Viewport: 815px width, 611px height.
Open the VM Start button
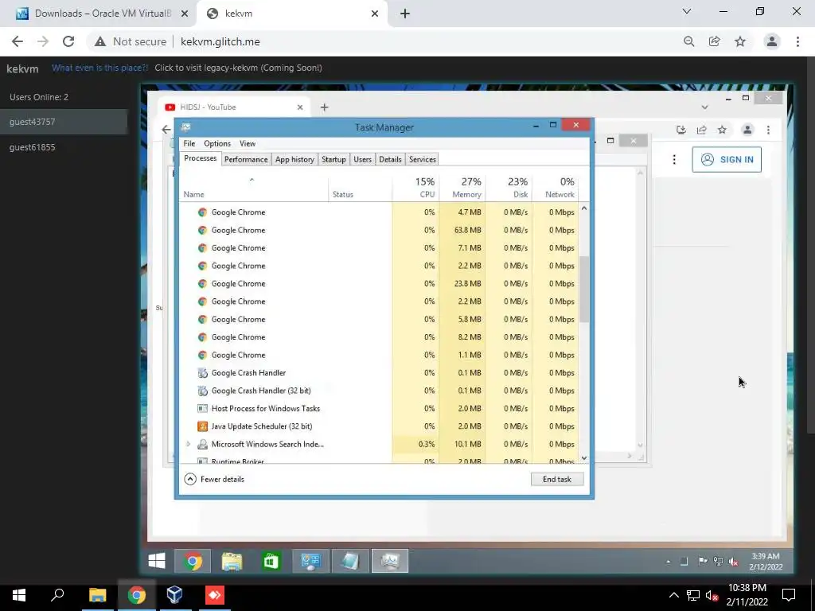[x=157, y=561]
